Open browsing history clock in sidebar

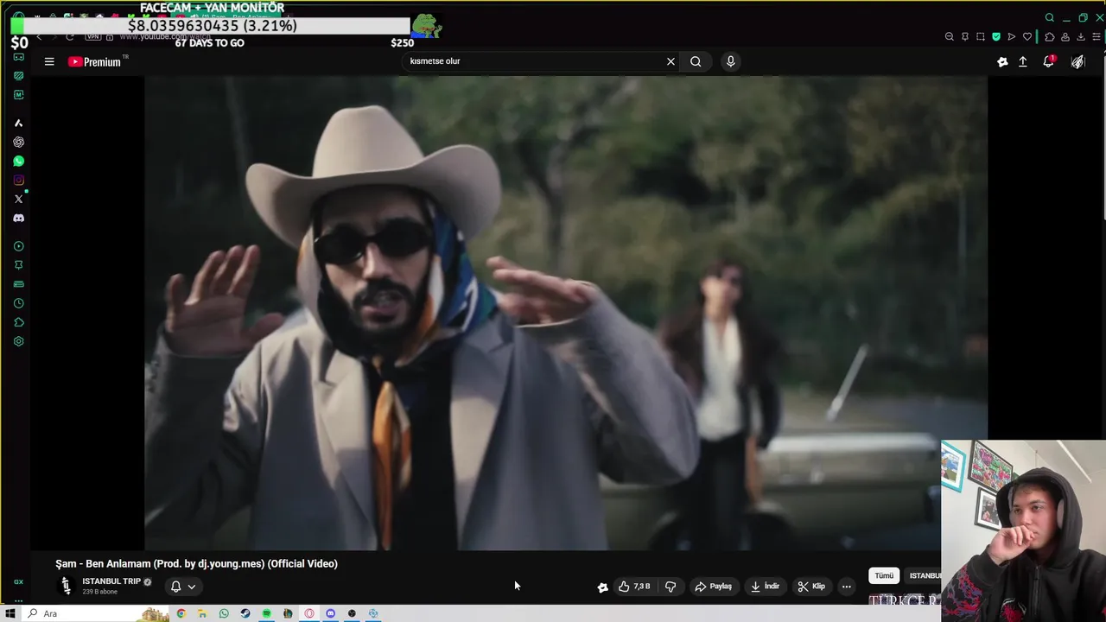[18, 303]
